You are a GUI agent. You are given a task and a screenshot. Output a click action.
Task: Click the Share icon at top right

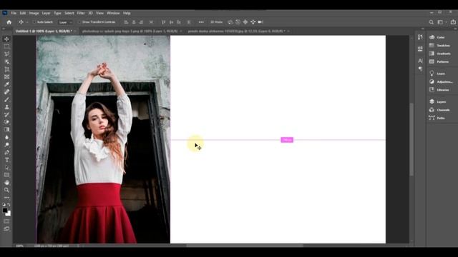pyautogui.click(x=453, y=22)
